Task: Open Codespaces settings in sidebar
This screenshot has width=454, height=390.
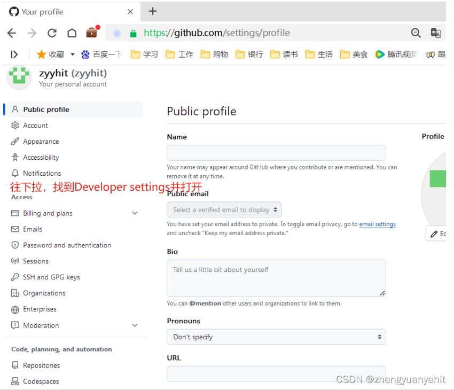Action: click(35, 381)
